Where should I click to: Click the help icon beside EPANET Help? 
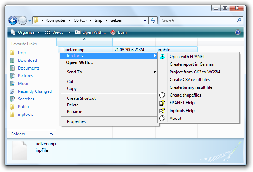162,103
